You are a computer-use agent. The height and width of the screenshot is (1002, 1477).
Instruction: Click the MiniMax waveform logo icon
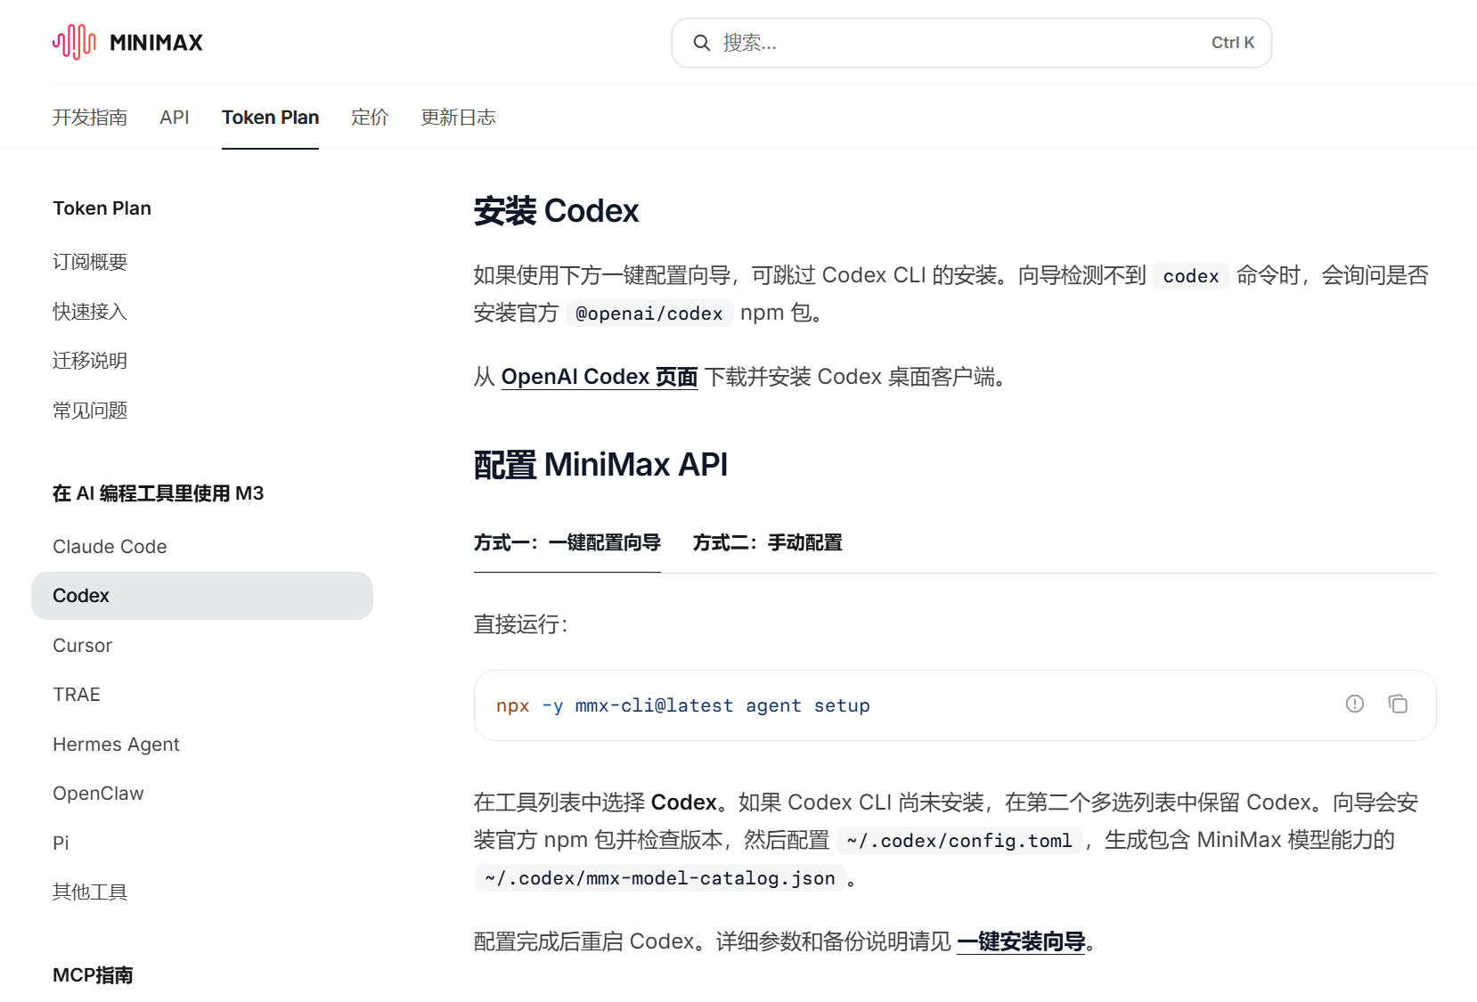coord(74,42)
